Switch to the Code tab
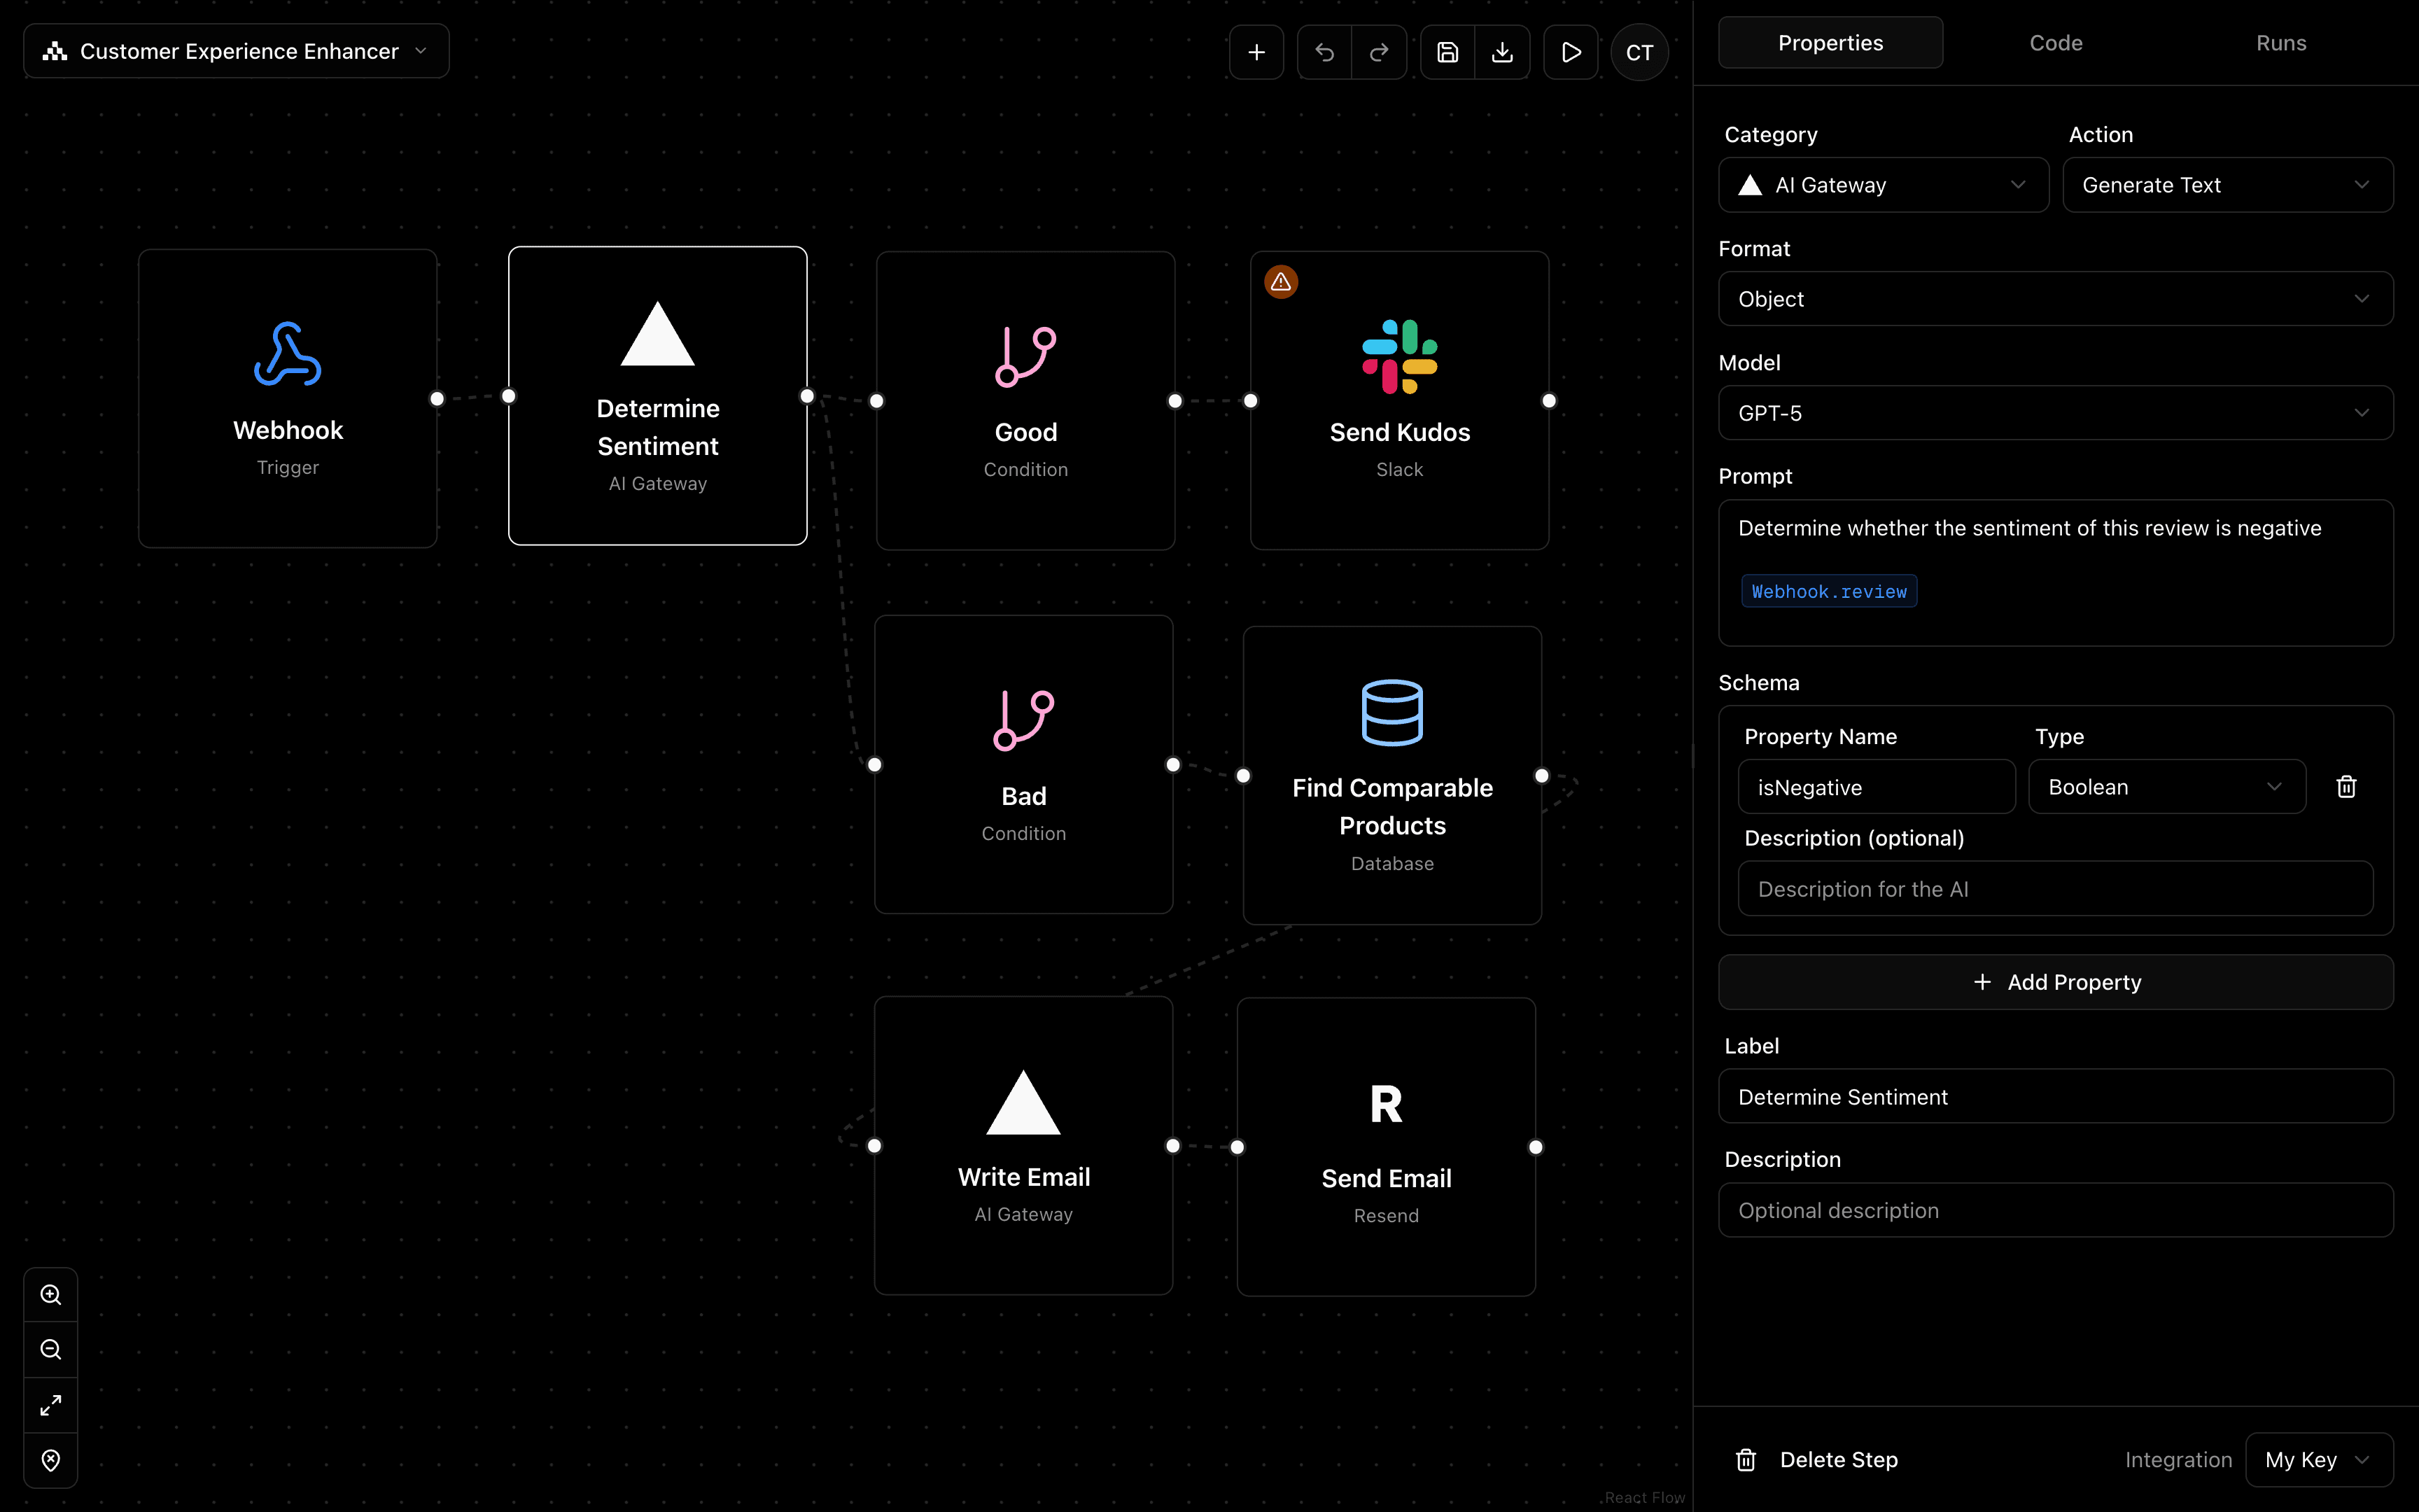2419x1512 pixels. 2056,42
